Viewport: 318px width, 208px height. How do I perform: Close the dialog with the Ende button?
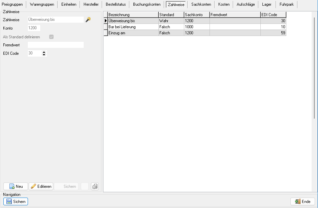[303, 202]
